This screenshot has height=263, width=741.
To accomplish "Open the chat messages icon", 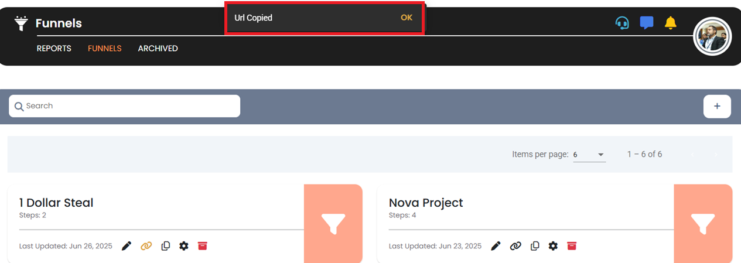I will point(647,23).
